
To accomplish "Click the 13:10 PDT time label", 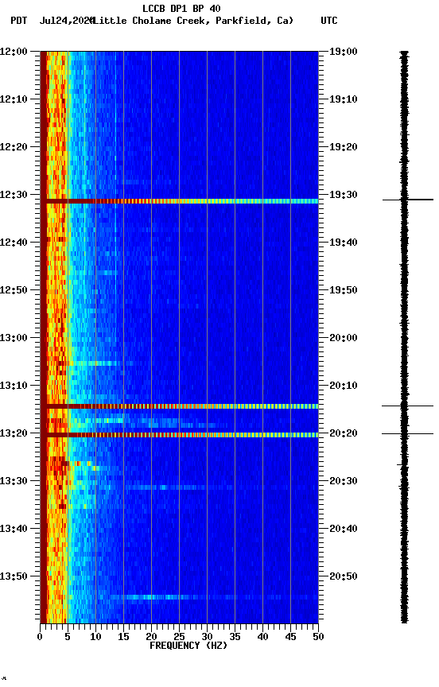I will [x=14, y=386].
